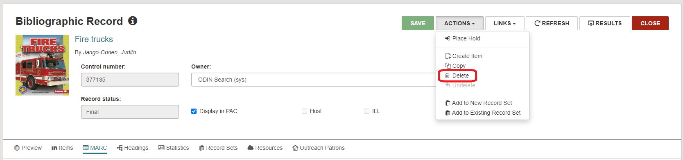The width and height of the screenshot is (683, 160).
Task: Click the globe icon for Preview
Action: pyautogui.click(x=17, y=148)
